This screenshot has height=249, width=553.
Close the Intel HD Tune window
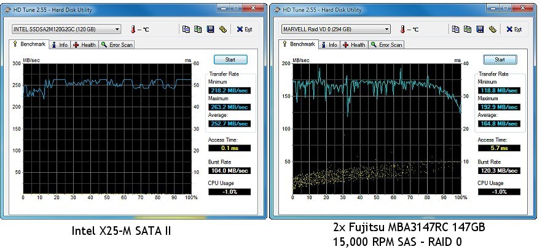(253, 8)
